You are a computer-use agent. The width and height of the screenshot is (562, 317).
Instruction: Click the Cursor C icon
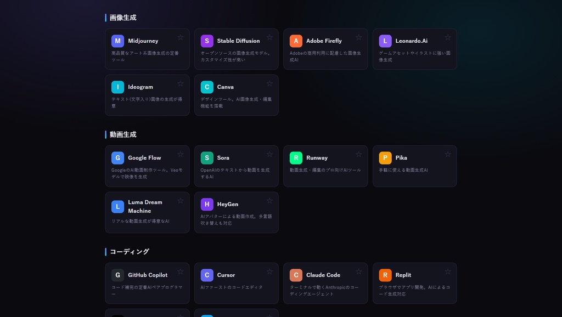point(207,275)
